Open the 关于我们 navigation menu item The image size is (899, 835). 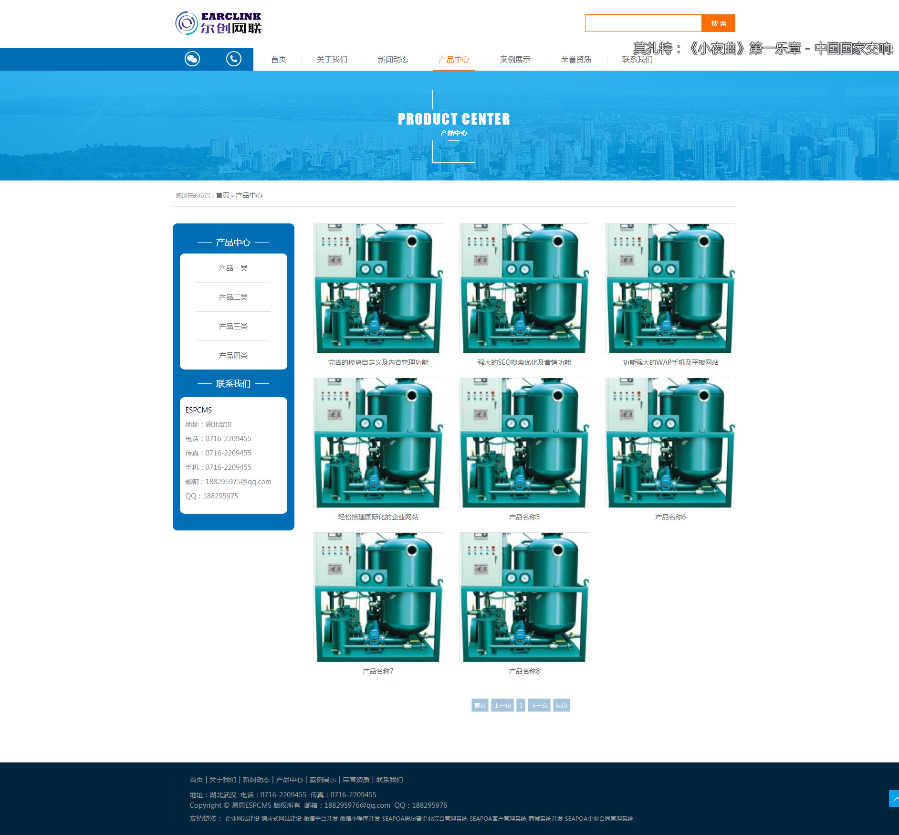332,60
